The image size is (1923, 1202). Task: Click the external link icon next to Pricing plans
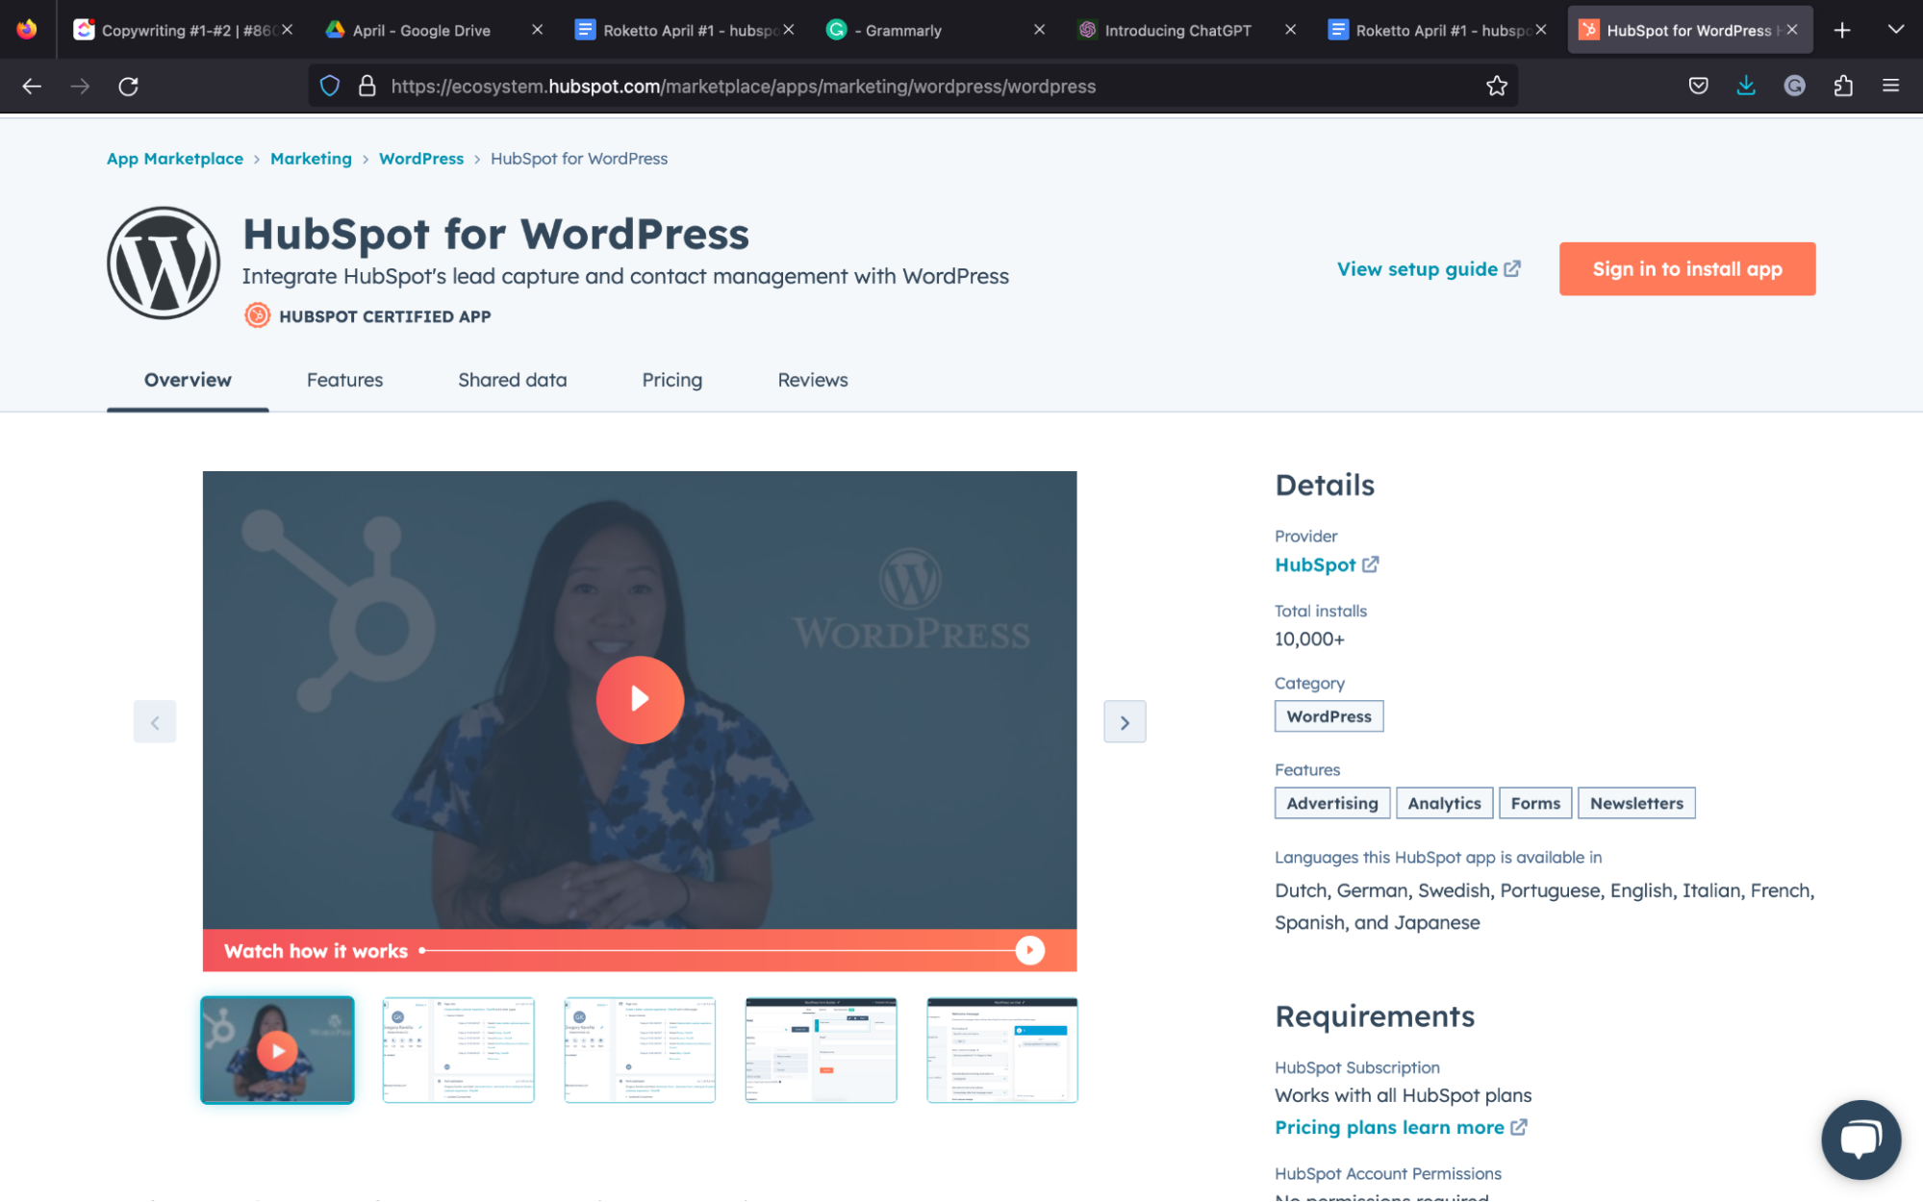coord(1514,1127)
